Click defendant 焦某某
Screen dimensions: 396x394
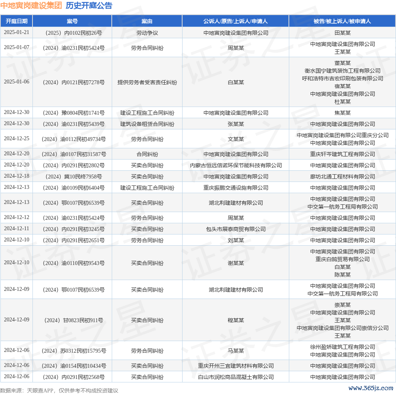[343, 113]
